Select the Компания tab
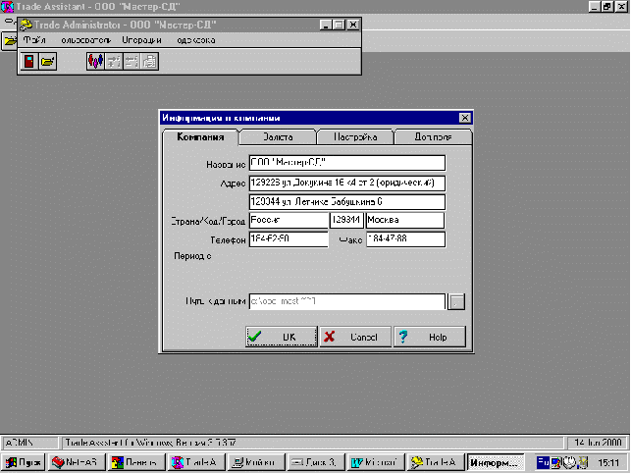Screen dimensions: 631x474 (200, 136)
